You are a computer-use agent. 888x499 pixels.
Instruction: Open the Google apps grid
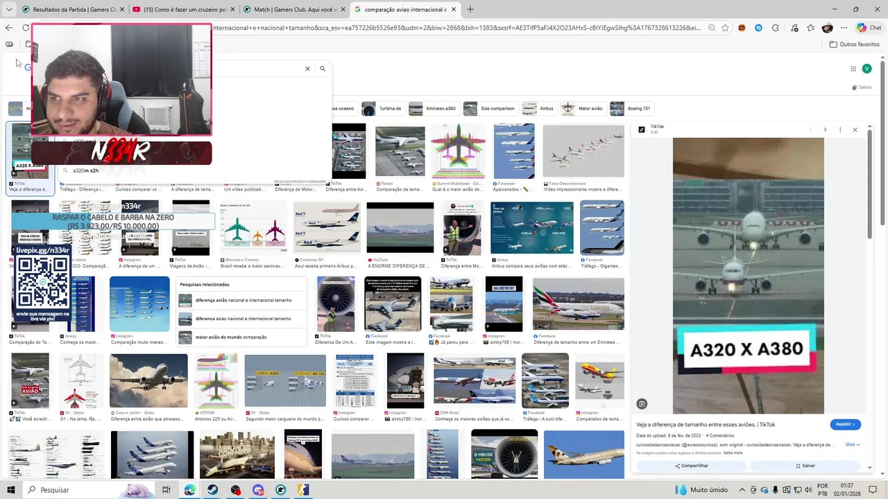coord(853,69)
